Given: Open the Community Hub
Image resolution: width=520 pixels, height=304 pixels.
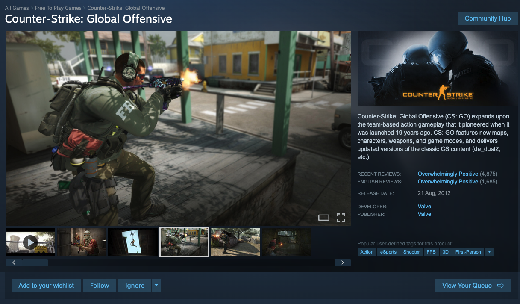Looking at the screenshot, I should point(488,18).
